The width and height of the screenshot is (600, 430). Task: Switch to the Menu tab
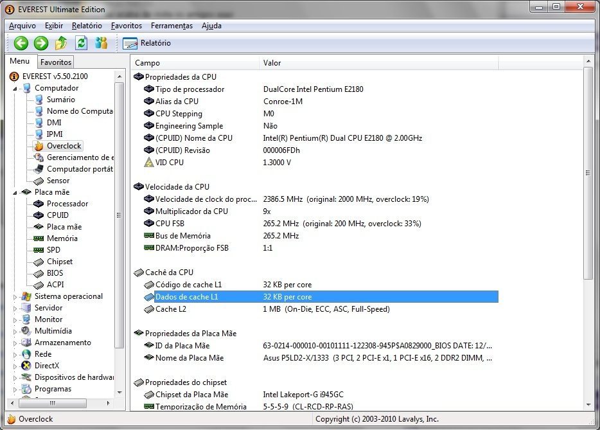[20, 61]
